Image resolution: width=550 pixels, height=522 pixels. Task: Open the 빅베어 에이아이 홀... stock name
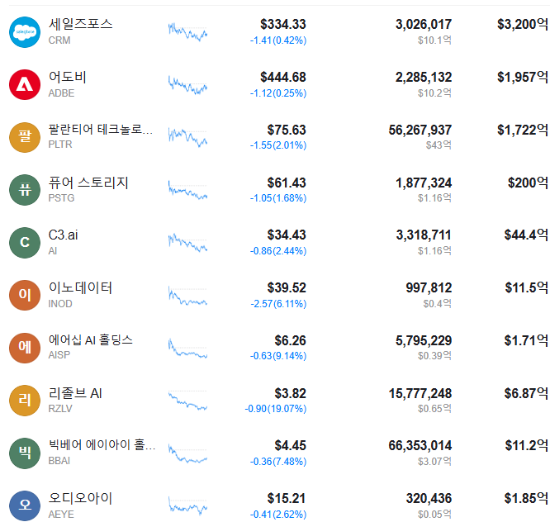click(102, 445)
